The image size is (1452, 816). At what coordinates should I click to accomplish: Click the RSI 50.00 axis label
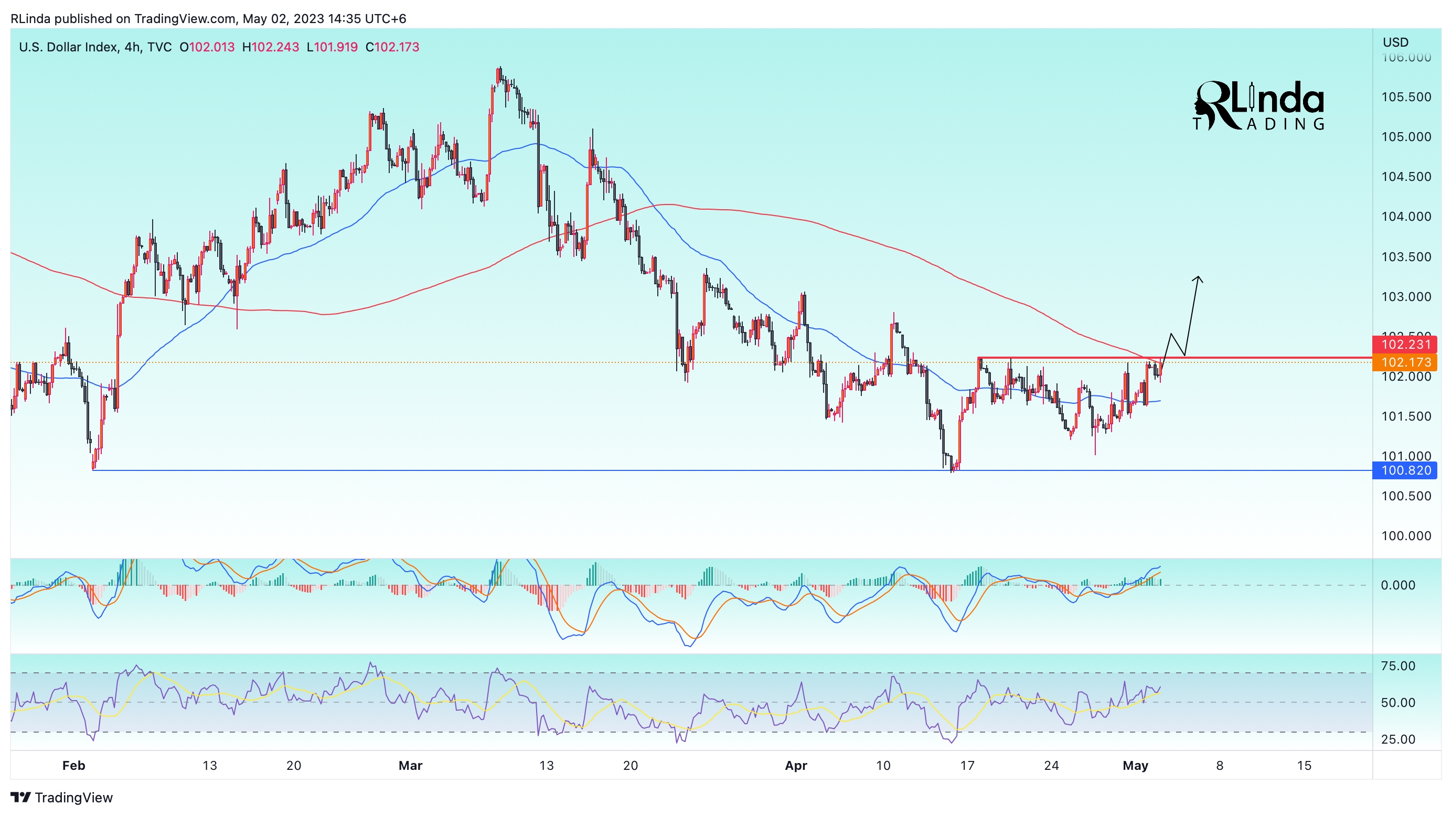(1398, 703)
